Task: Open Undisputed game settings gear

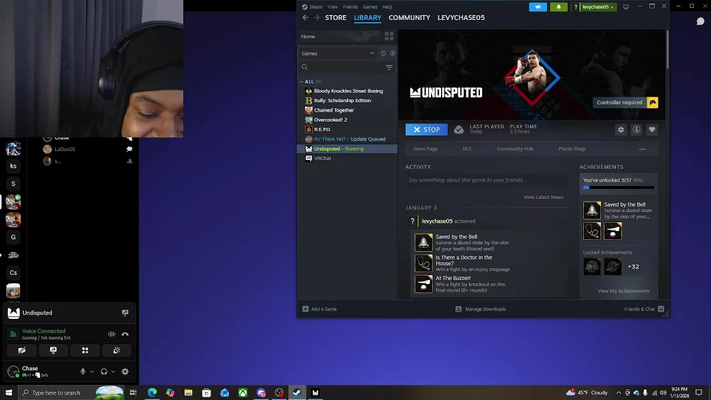Action: tap(621, 129)
